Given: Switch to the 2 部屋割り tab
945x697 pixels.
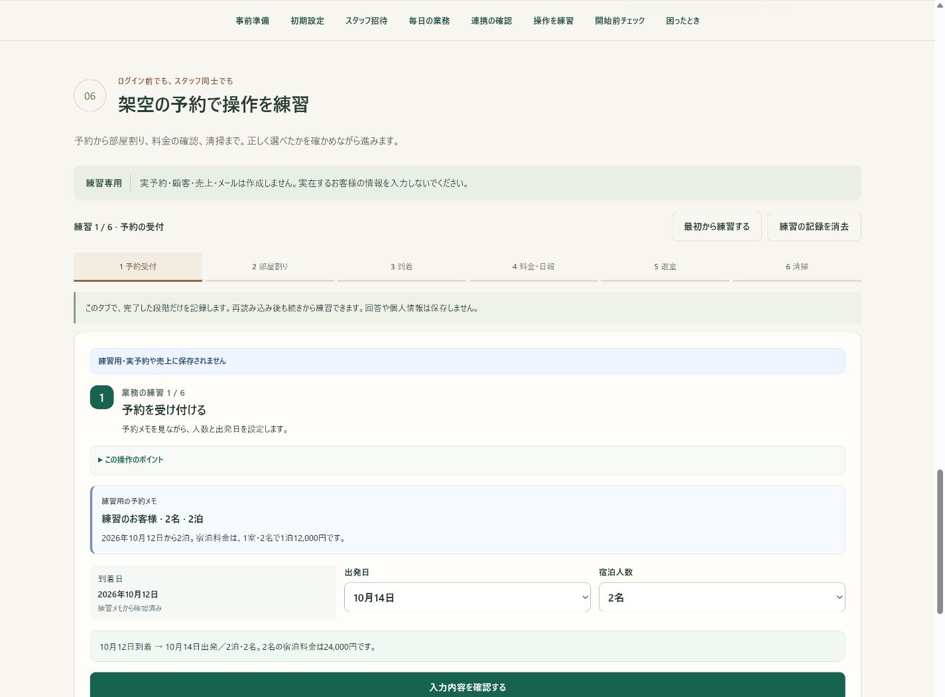Looking at the screenshot, I should coord(270,267).
